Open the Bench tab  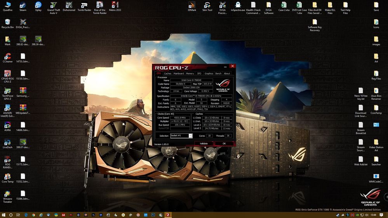pyautogui.click(x=218, y=73)
